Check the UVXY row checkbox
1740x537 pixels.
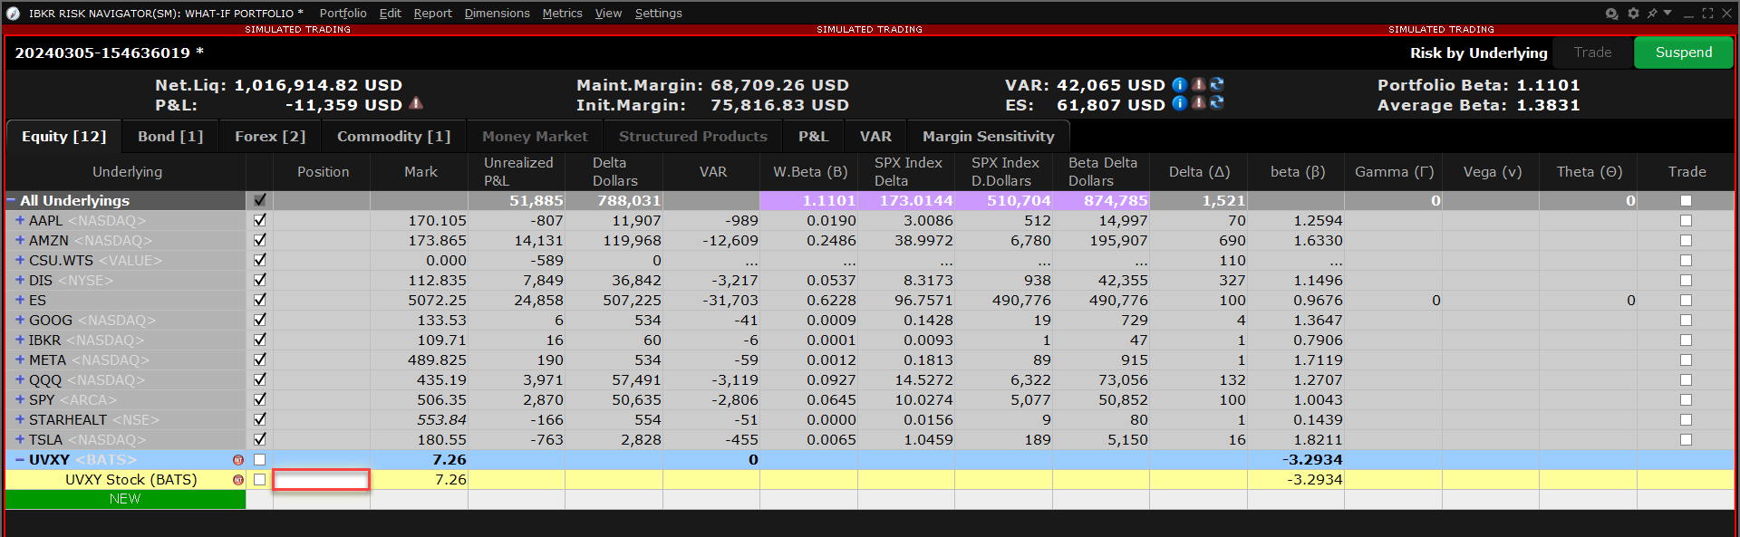click(x=260, y=460)
